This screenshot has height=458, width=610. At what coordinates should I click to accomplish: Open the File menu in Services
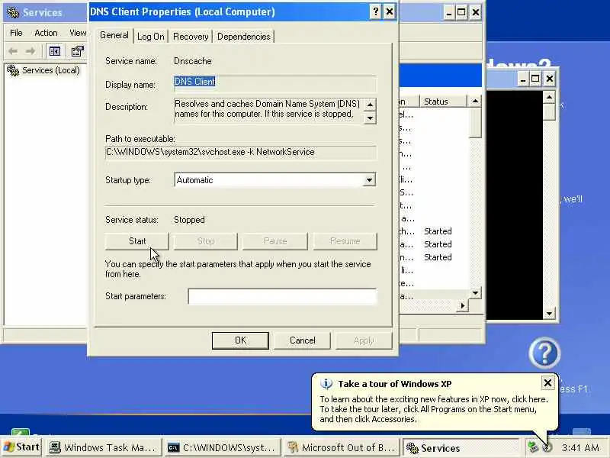pyautogui.click(x=16, y=33)
